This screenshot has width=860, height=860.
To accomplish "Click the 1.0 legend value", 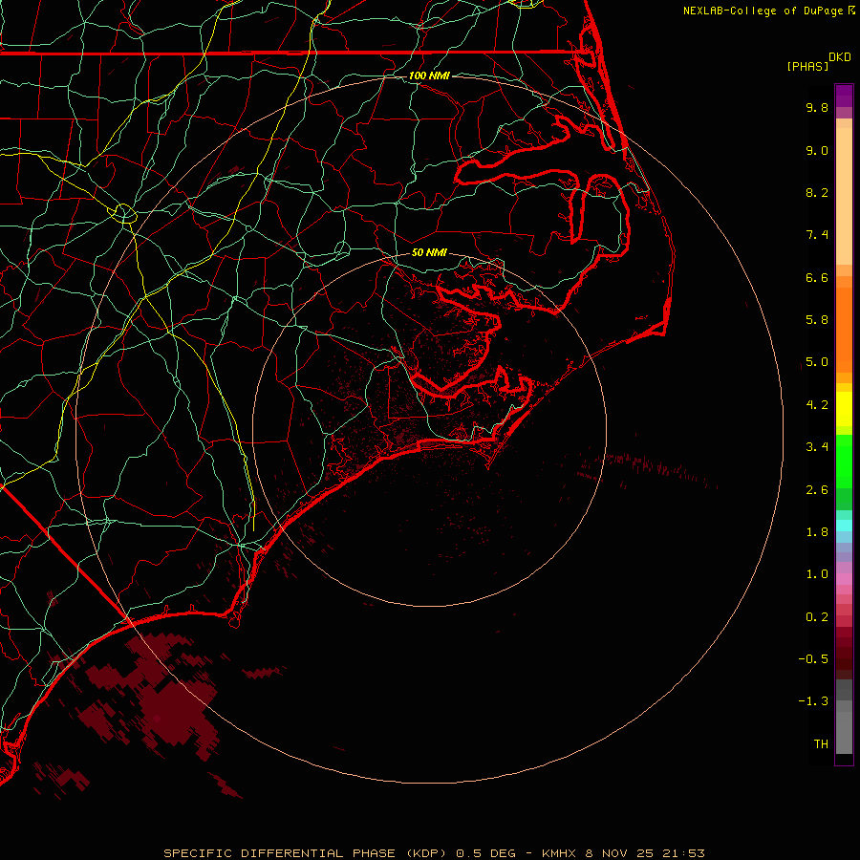I will click(817, 574).
